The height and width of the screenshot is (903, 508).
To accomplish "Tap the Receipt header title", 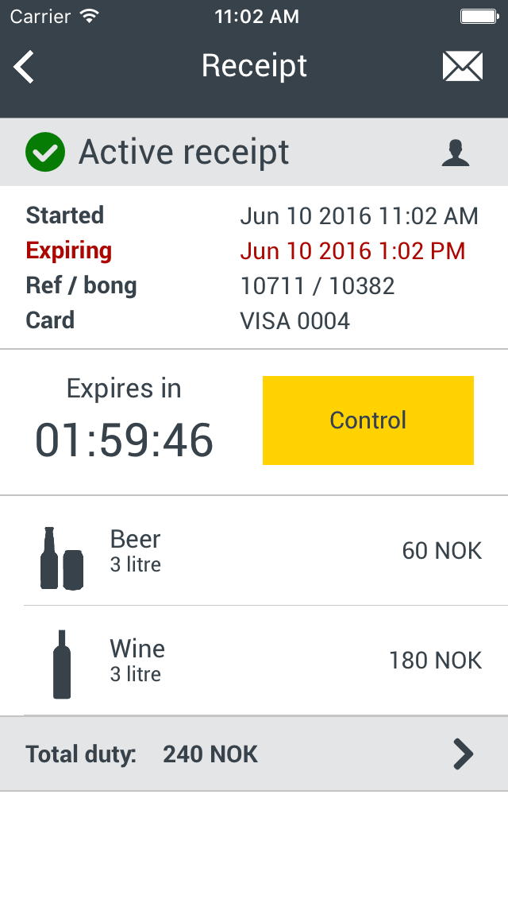I will (254, 66).
